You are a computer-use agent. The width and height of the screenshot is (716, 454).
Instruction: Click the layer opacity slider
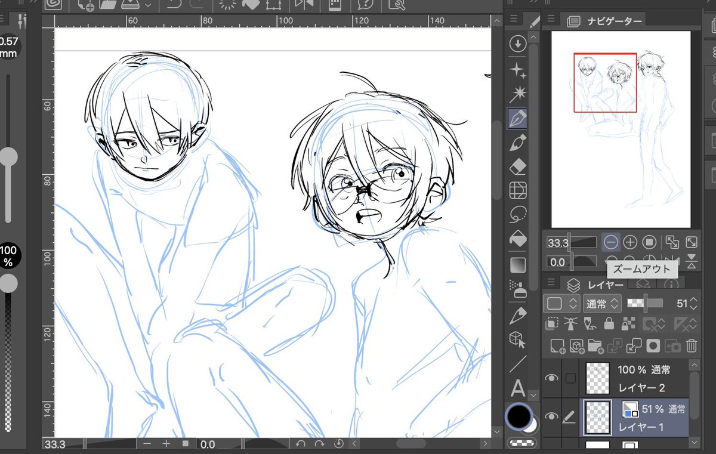(x=645, y=303)
